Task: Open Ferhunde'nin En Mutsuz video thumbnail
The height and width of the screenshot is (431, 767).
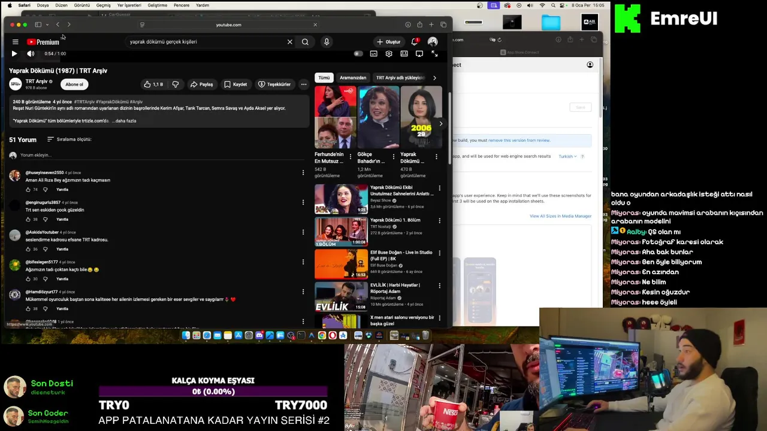Action: (x=335, y=117)
